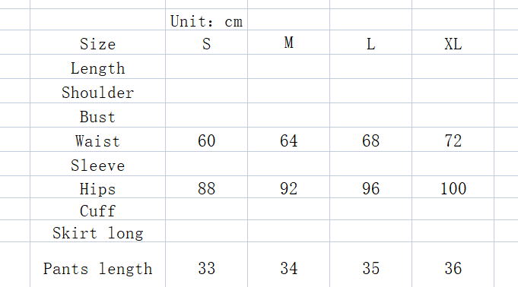Click the Sleeve row label cell
The height and width of the screenshot is (287, 518).
[x=98, y=164]
